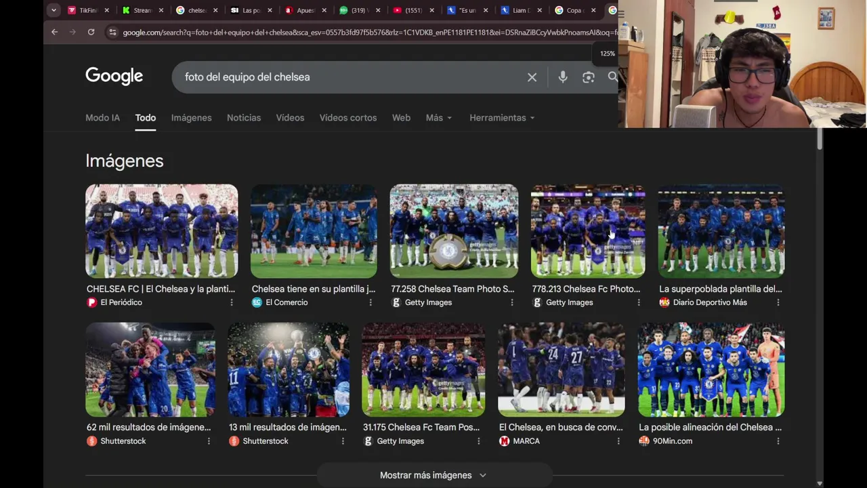The image size is (867, 488).
Task: Open three-dot menu for 778.213 Getty Images result
Action: click(x=638, y=302)
